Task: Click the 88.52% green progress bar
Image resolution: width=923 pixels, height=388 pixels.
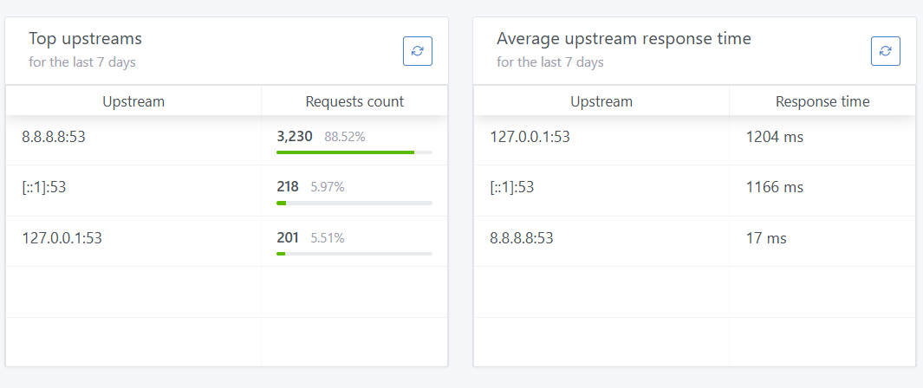Action: 345,152
